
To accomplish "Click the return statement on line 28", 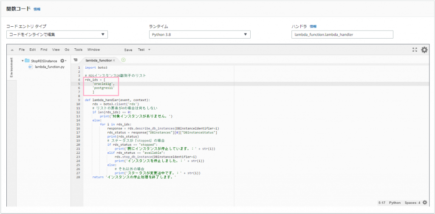I will click(135, 177).
